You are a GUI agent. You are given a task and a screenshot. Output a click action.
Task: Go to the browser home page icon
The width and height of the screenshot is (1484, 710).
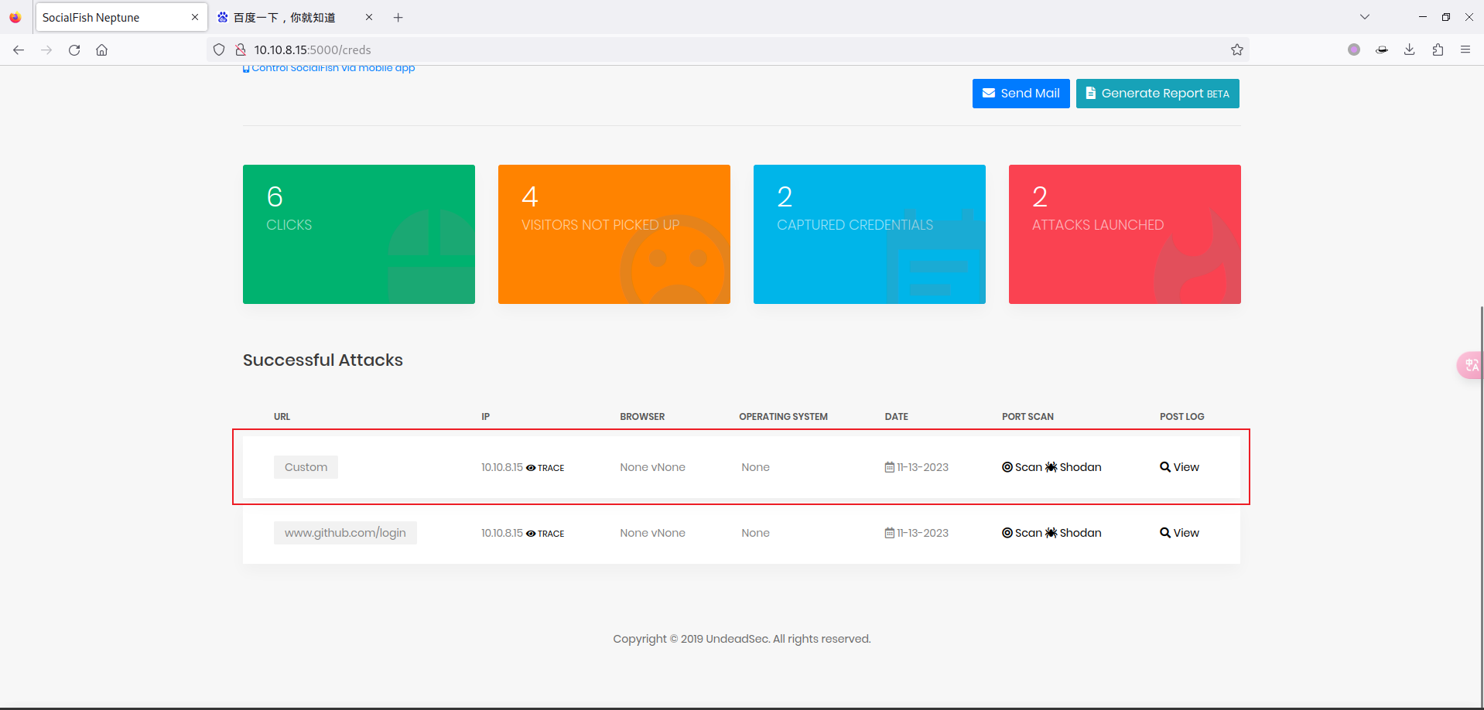[x=101, y=49]
